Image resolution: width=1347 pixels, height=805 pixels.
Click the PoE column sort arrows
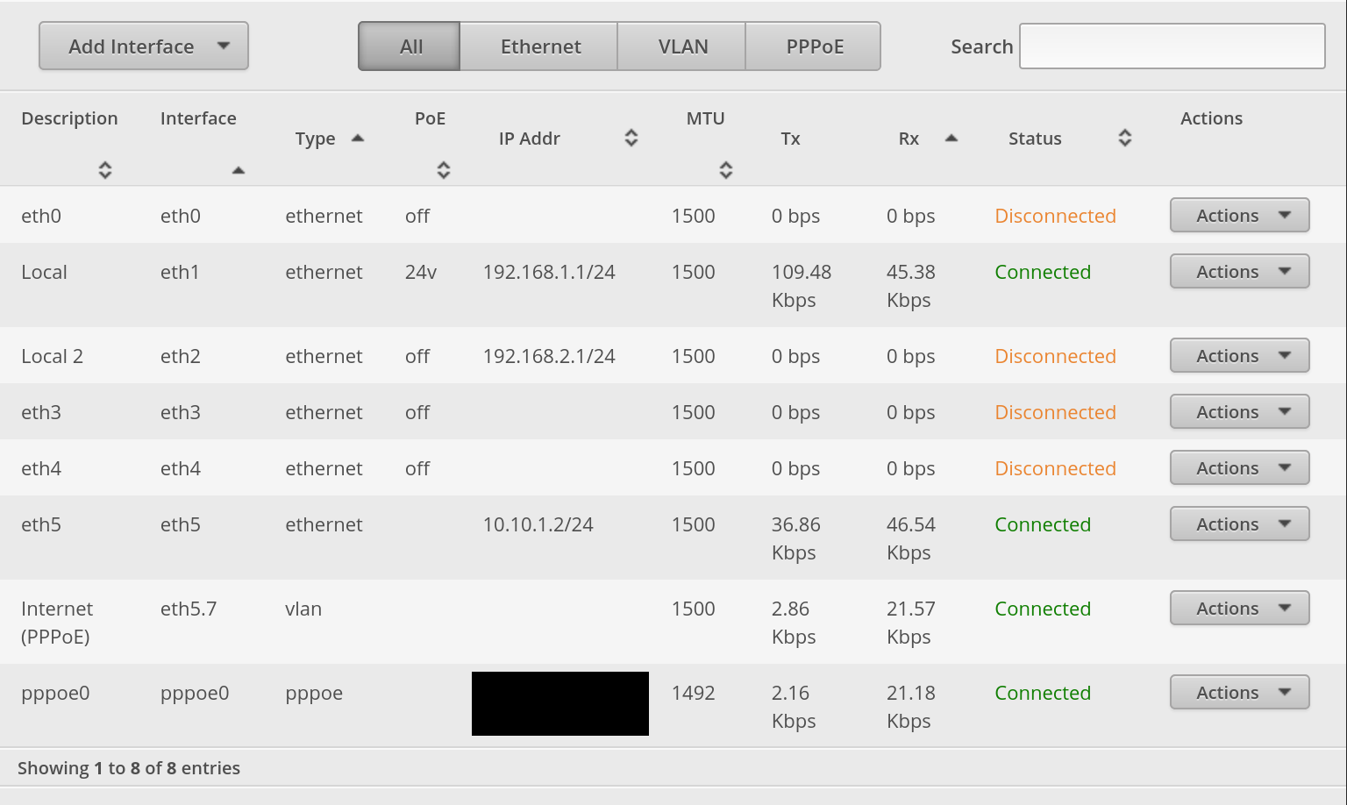[x=444, y=170]
